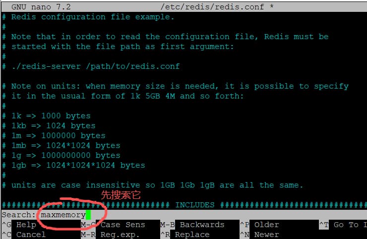Click the GNU nano 7.2 title text
367x239 pixels.
pyautogui.click(x=41, y=7)
